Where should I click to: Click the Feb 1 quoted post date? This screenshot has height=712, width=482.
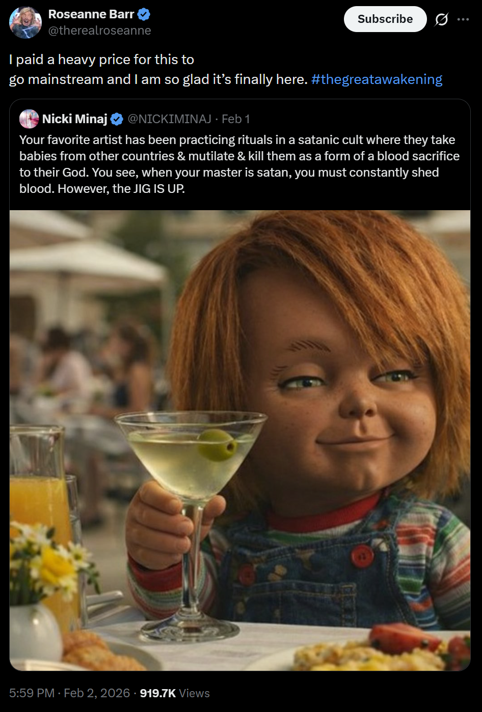tap(236, 119)
